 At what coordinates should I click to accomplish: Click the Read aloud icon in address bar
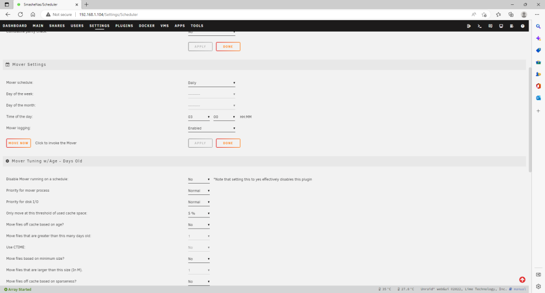click(474, 15)
